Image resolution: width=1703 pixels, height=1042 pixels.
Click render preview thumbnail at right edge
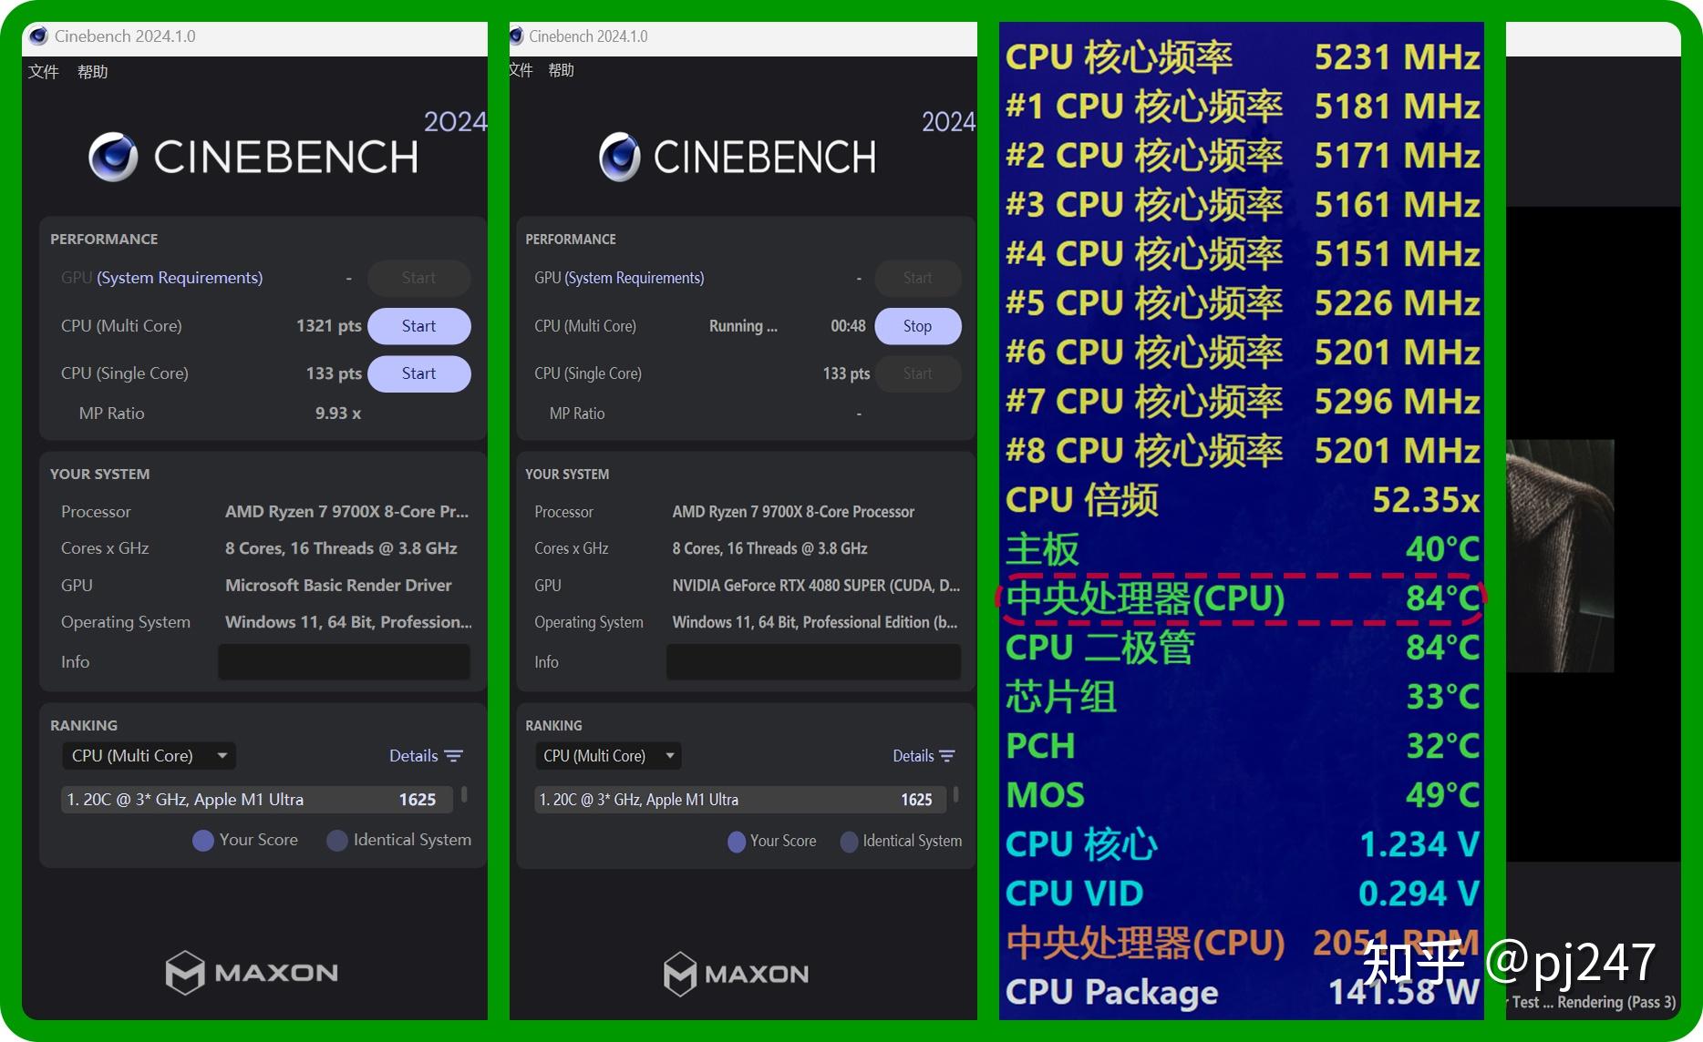coord(1560,556)
